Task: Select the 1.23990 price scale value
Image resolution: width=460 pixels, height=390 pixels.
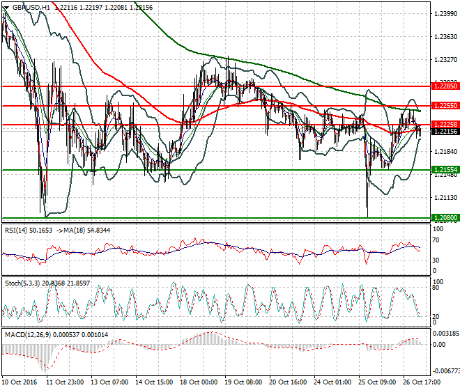Action: pos(445,14)
